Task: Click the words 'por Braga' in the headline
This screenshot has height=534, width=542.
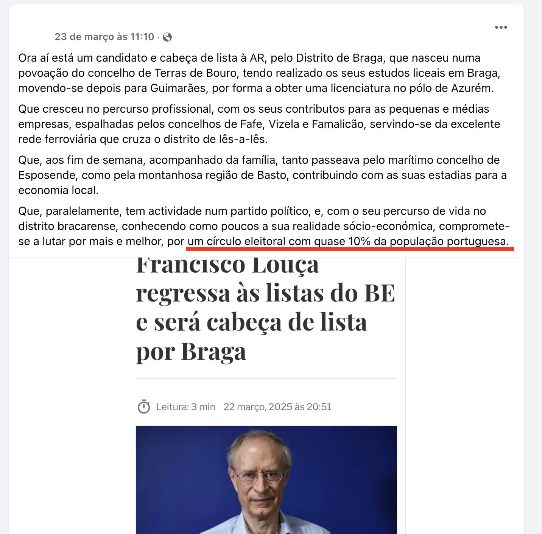Action: (x=191, y=351)
